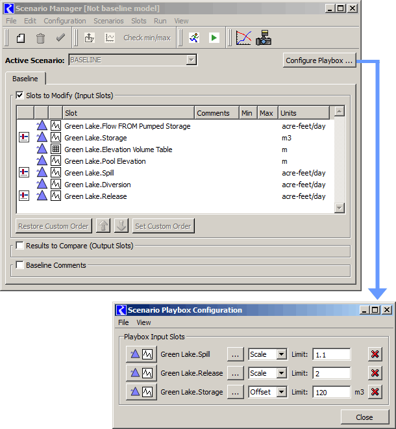The image size is (396, 429).
Task: Click the Limit field for Green Lake.Spill
Action: click(332, 354)
